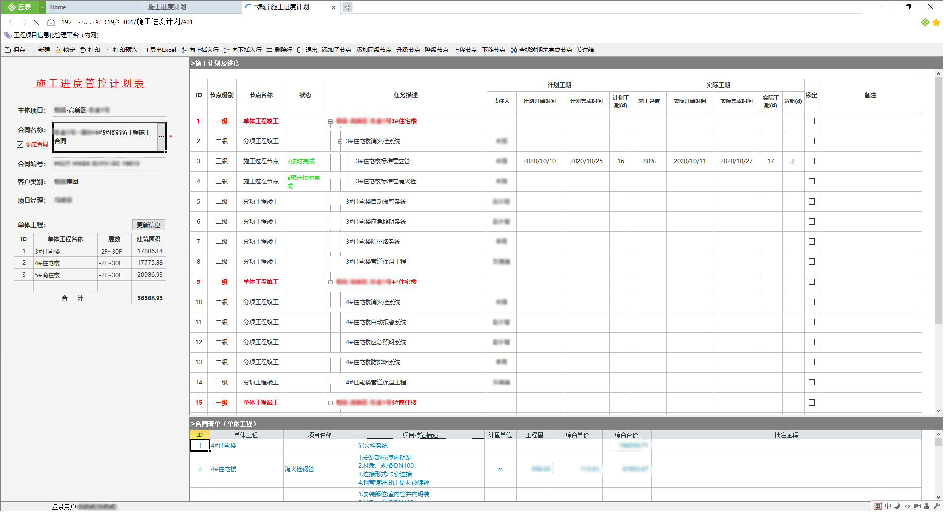The width and height of the screenshot is (944, 512).
Task: Check 锁定 box for 3#住宅楼自动报警系统 row
Action: (812, 202)
